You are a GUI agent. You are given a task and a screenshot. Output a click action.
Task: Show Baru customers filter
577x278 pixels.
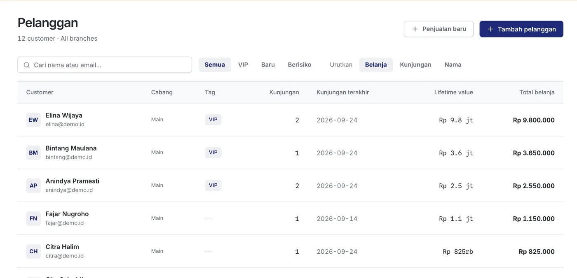[x=268, y=65]
